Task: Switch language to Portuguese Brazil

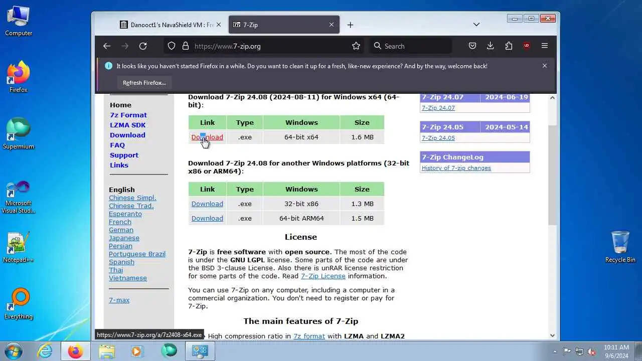Action: pyautogui.click(x=137, y=254)
